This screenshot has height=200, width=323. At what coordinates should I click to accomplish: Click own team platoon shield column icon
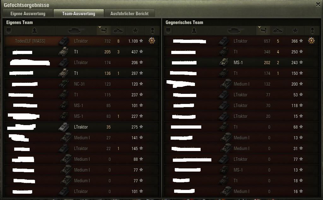point(9,31)
